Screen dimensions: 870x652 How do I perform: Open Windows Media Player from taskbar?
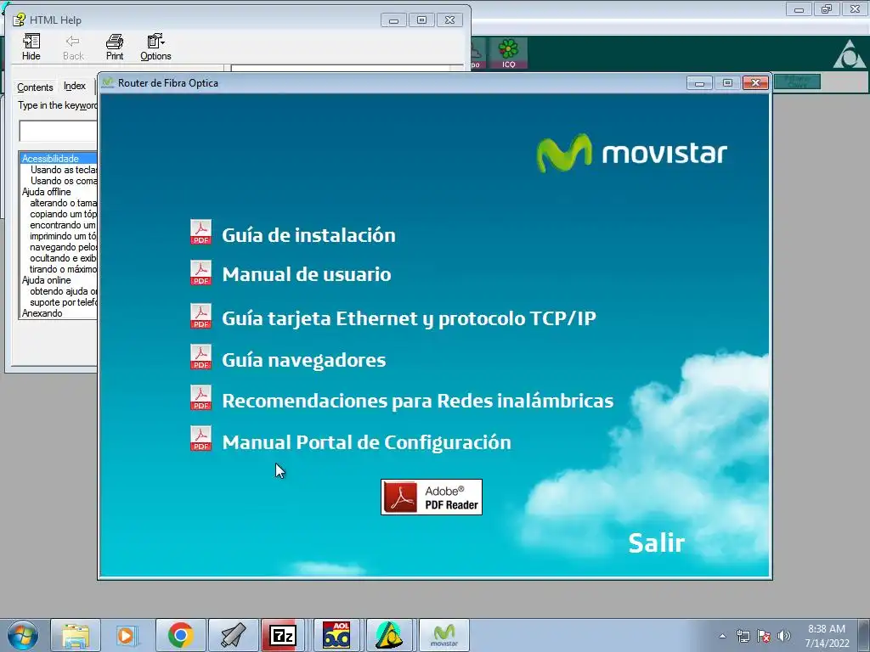pos(127,635)
